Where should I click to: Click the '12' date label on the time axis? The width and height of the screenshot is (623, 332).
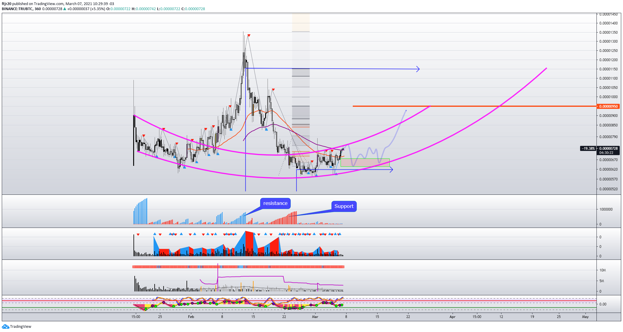501,316
